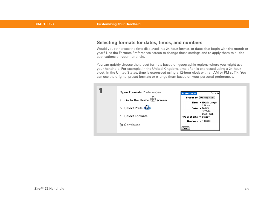Open the Formats category menu
This screenshot has width=261, height=202.
click(215, 93)
